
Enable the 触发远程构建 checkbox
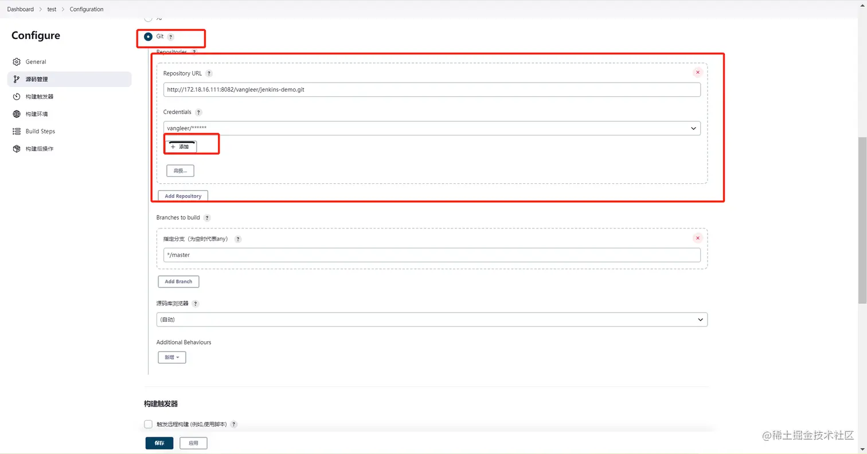tap(149, 424)
